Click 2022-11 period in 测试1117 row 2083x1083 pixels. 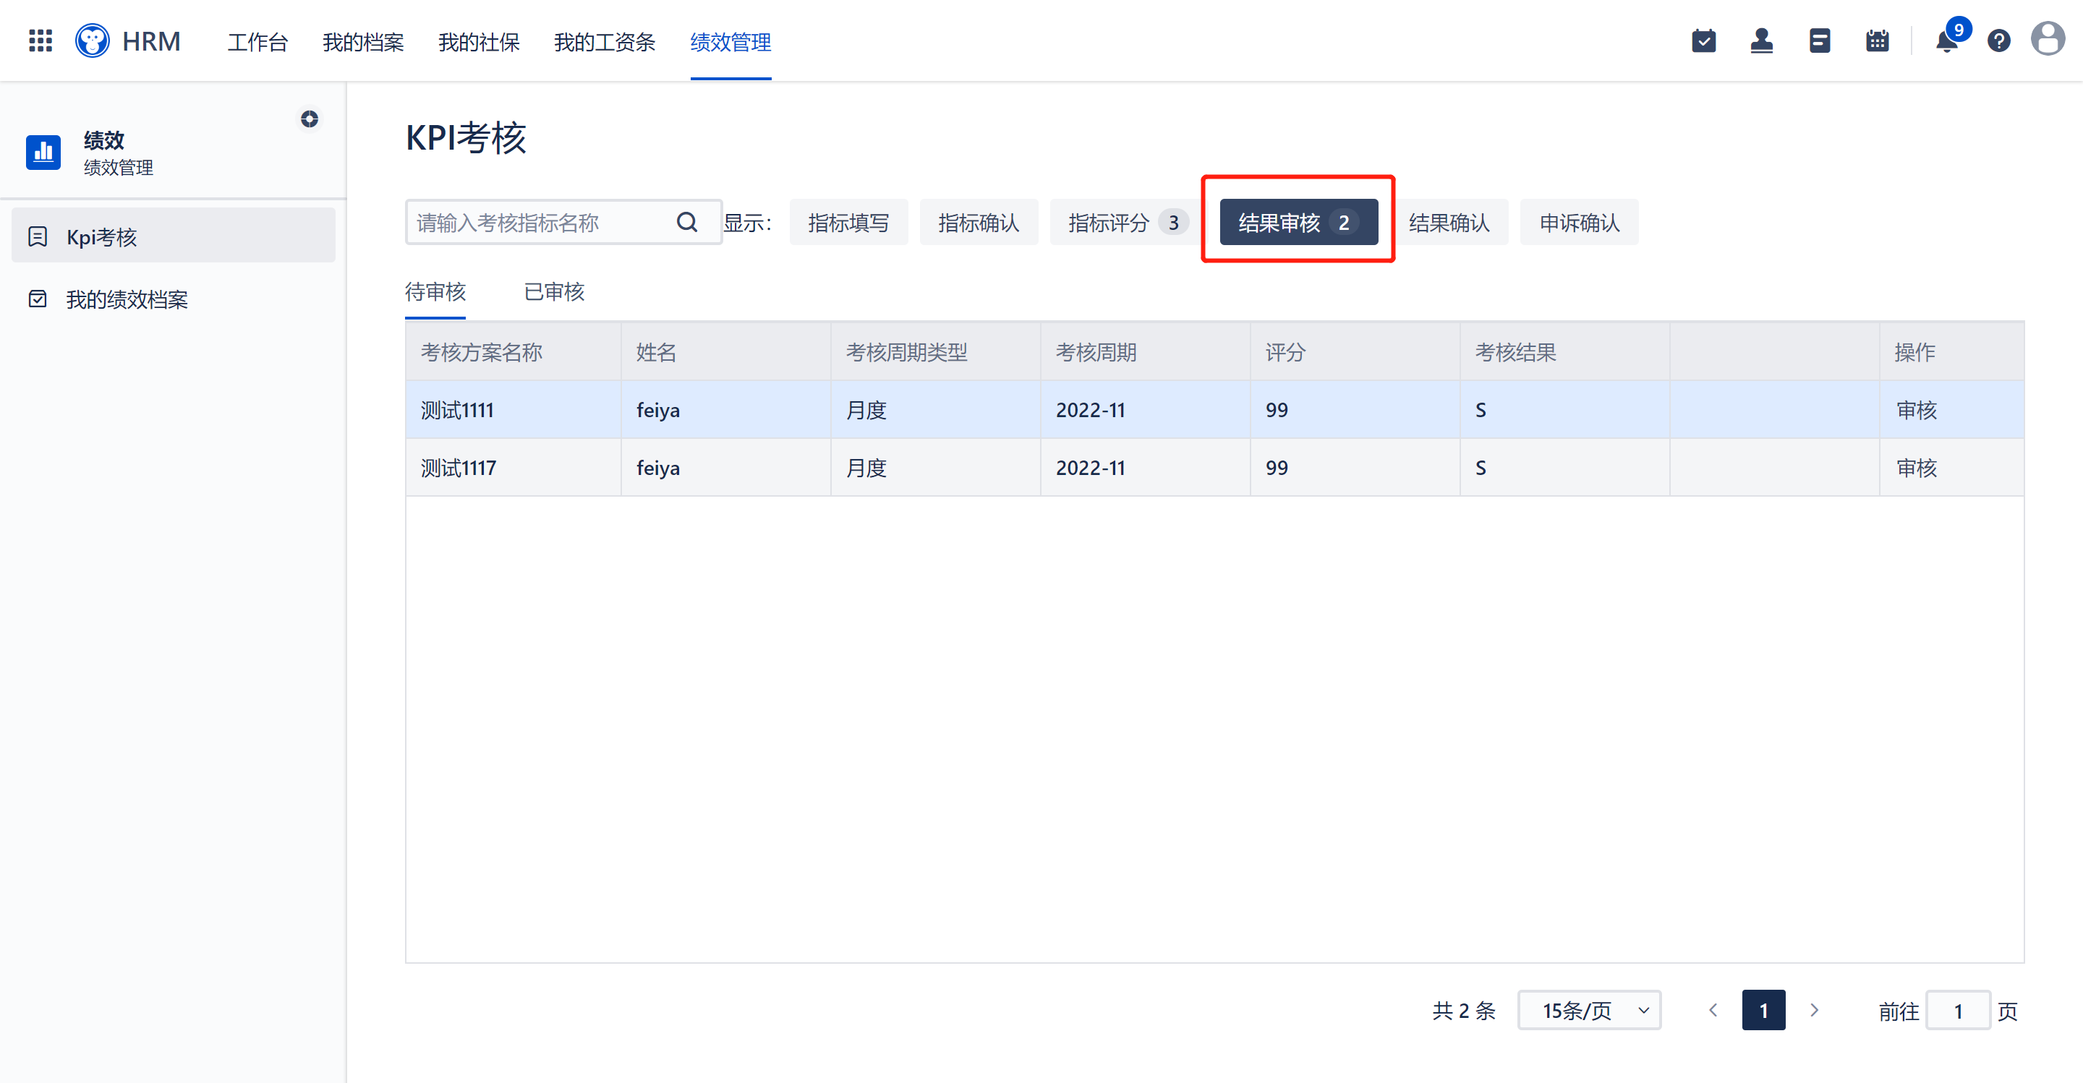(1091, 468)
